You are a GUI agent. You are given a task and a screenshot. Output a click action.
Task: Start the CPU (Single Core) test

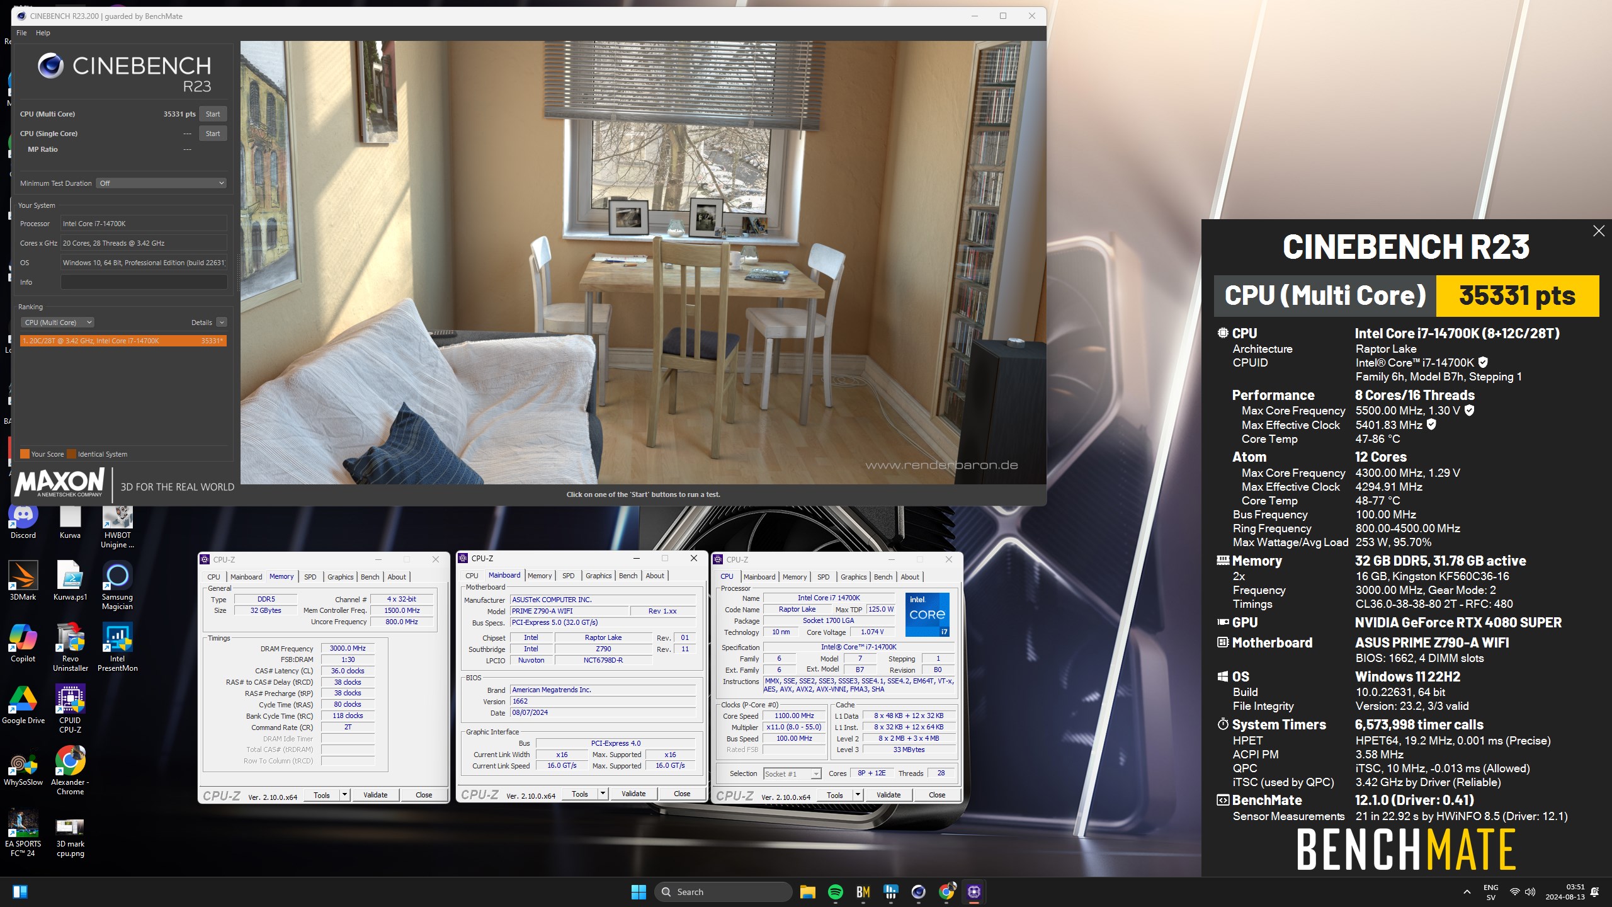coord(213,134)
